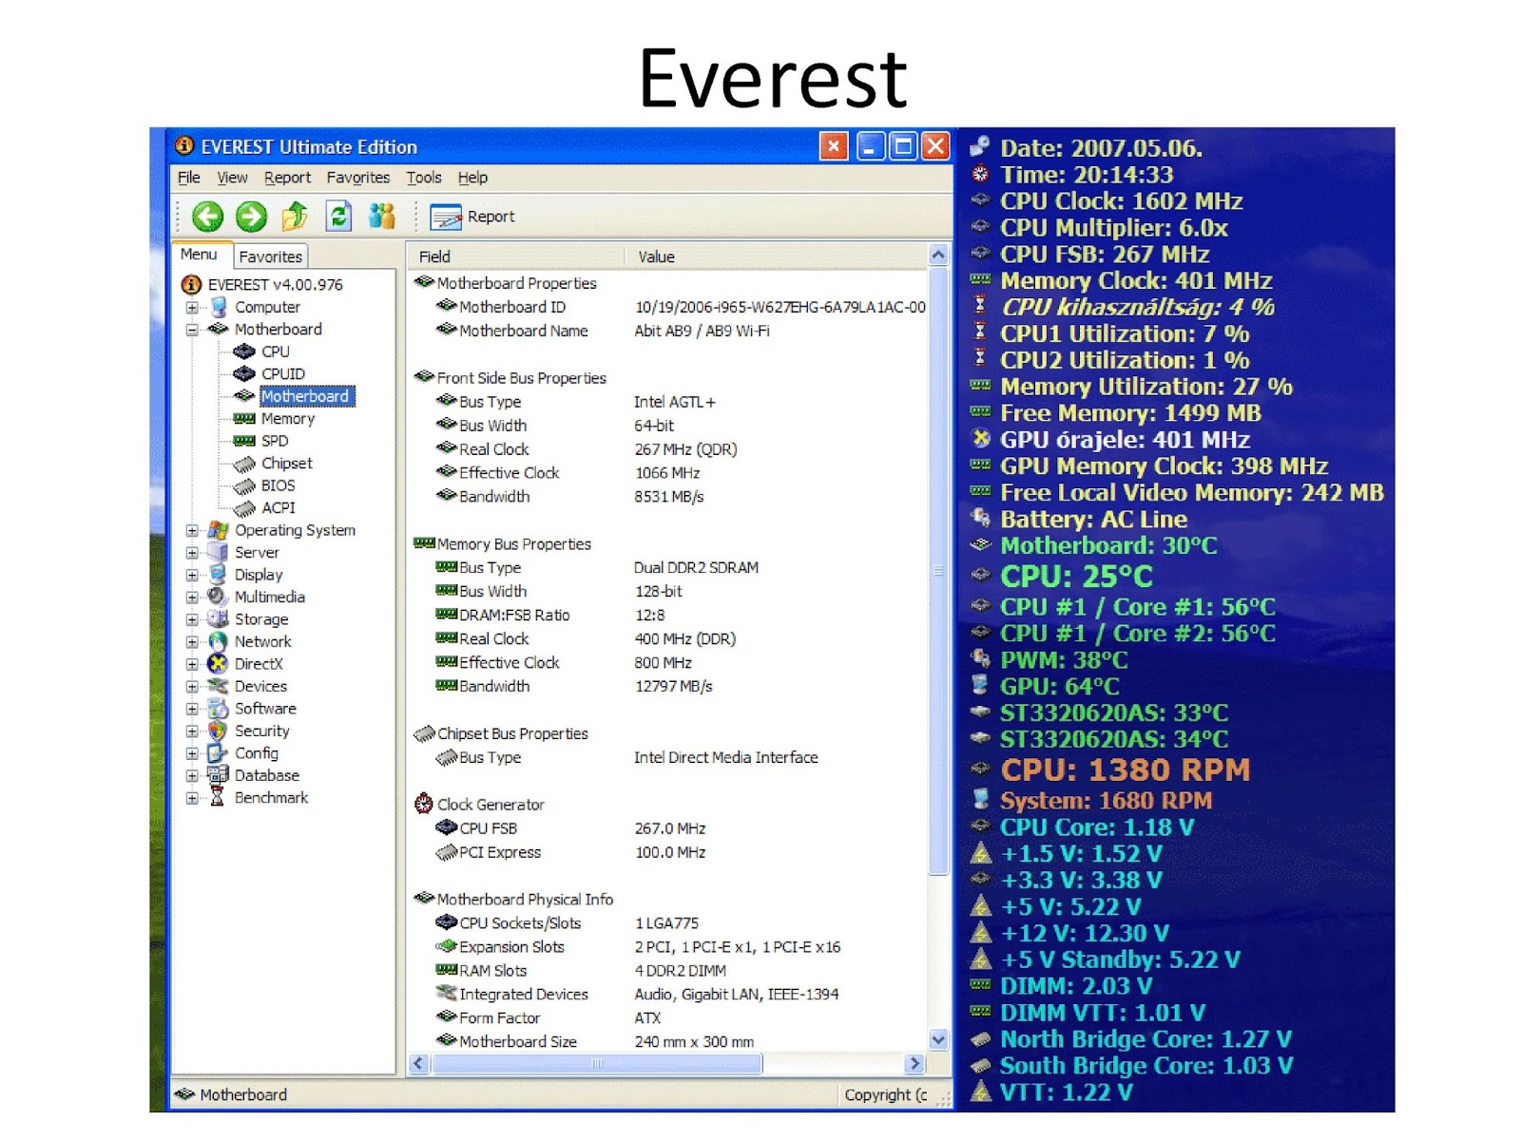Open the Help menu
This screenshot has height=1140, width=1521.
(x=472, y=178)
